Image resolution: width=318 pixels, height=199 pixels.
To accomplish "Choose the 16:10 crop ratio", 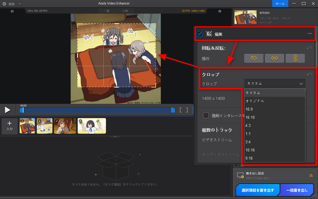I will pos(275,117).
